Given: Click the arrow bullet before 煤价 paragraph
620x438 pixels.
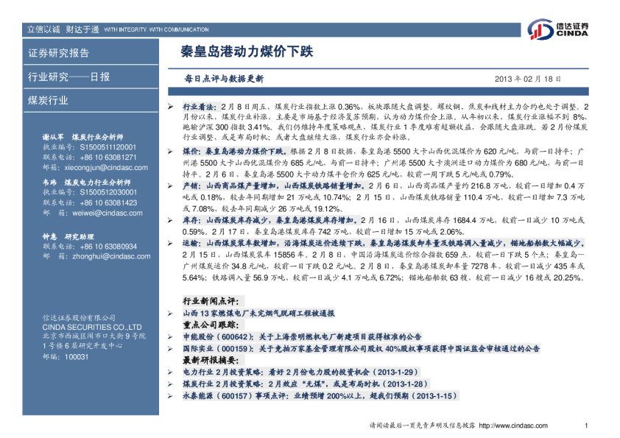Looking at the screenshot, I should click(x=171, y=149).
